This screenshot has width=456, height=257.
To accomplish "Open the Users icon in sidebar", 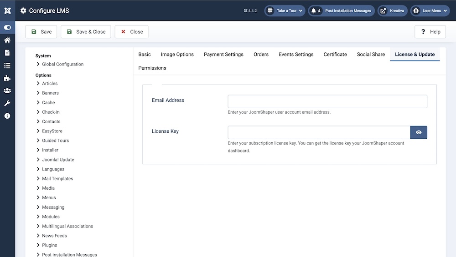I will coord(7,91).
